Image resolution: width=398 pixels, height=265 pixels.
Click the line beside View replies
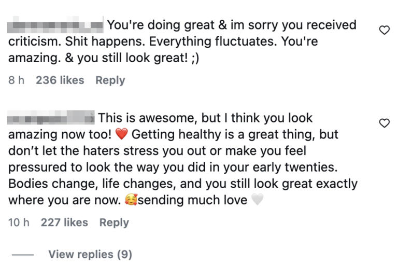[x=23, y=255]
